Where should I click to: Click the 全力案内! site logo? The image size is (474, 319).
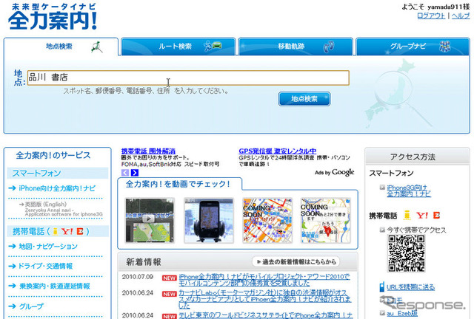point(53,17)
